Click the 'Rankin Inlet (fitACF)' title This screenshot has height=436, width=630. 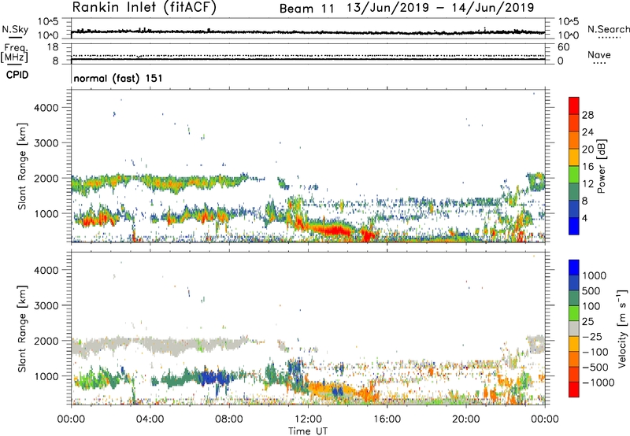pyautogui.click(x=144, y=8)
